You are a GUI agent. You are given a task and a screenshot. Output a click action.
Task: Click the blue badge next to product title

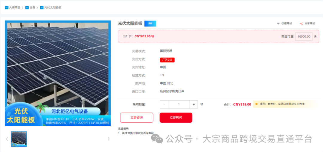[x=150, y=23]
